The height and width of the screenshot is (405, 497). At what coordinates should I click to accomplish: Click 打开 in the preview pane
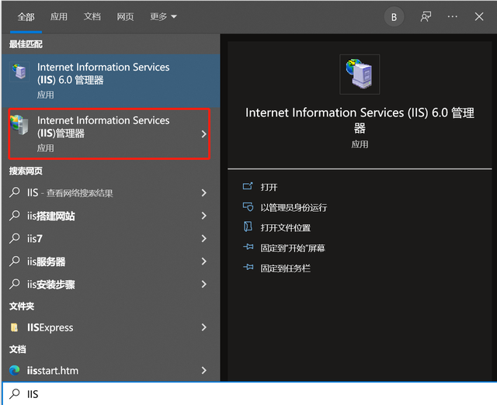[x=269, y=187]
